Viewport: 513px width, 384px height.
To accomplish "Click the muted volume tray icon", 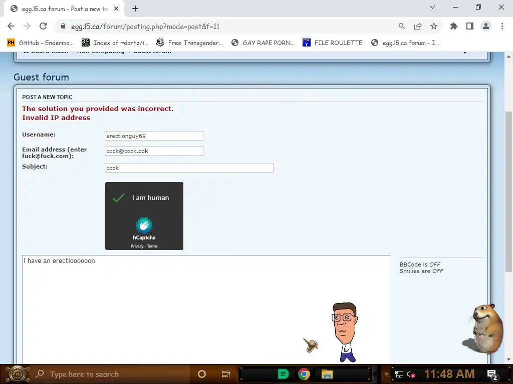I will tap(411, 374).
